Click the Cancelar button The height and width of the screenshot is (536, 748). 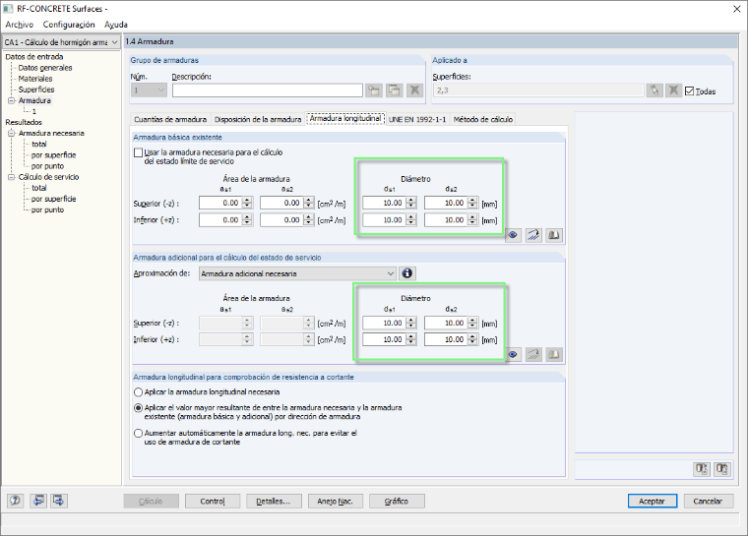(708, 502)
